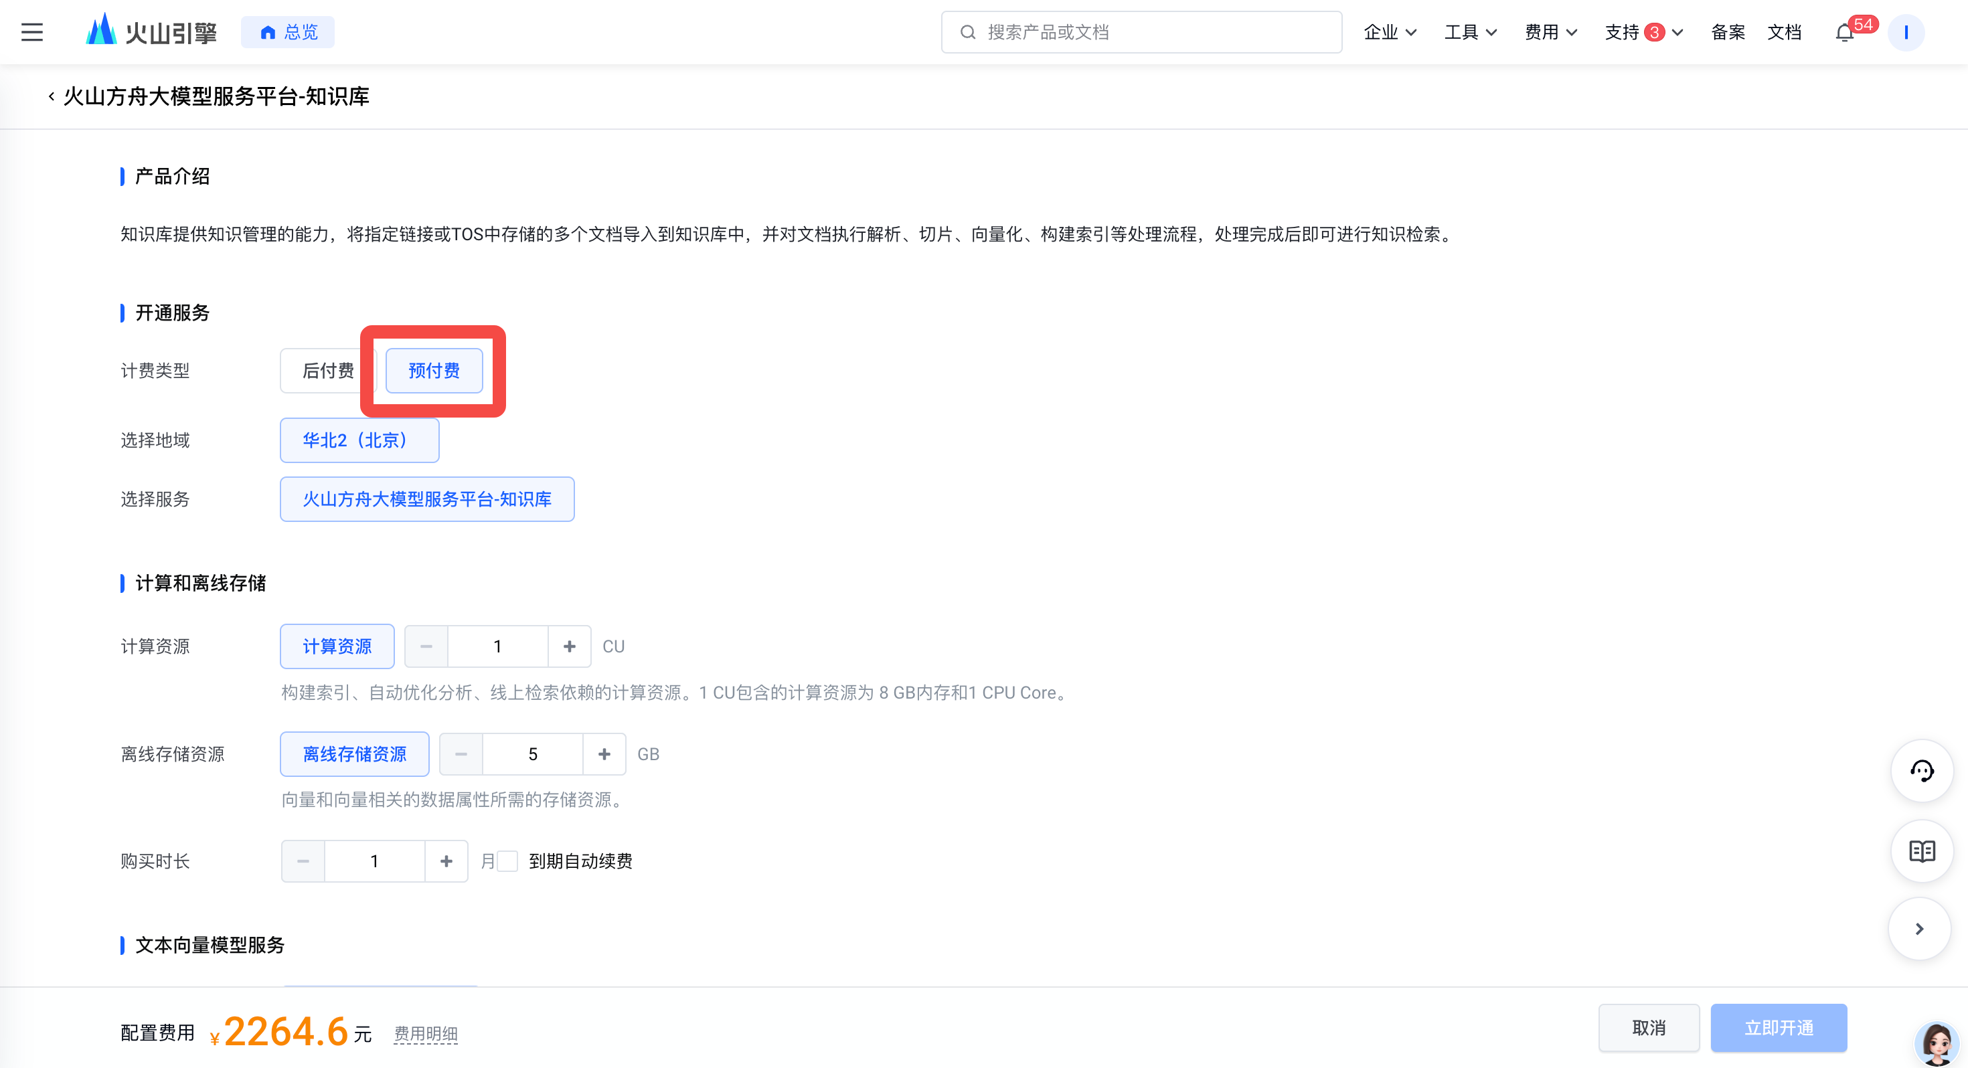
Task: Select the 后付费 billing type
Action: [x=328, y=371]
